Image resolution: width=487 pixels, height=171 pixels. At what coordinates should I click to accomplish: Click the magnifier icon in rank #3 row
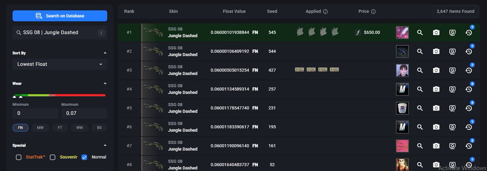point(420,70)
